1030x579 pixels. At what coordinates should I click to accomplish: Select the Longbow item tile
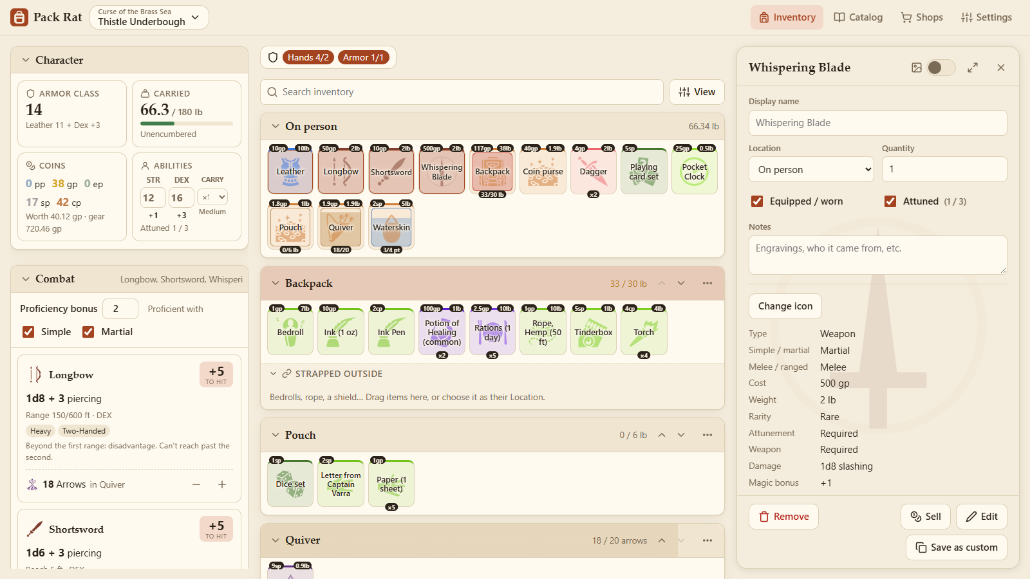[x=341, y=171]
